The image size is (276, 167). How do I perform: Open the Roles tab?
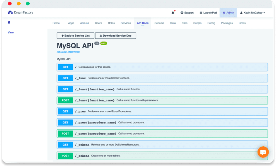pos(111,23)
